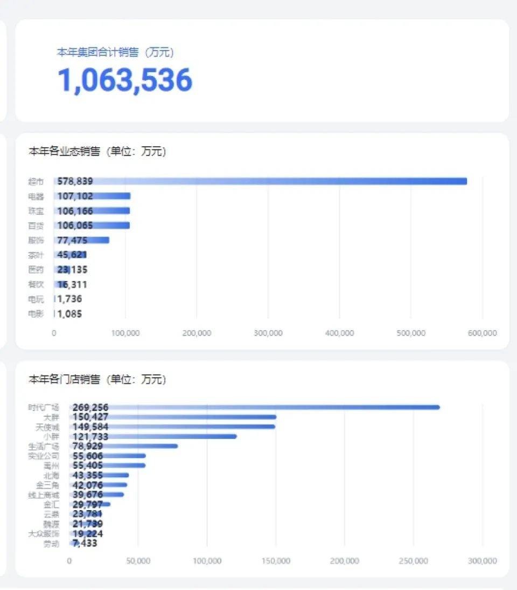Image resolution: width=517 pixels, height=590 pixels.
Task: Click the 茶叶 category axis label
Action: pos(36,255)
